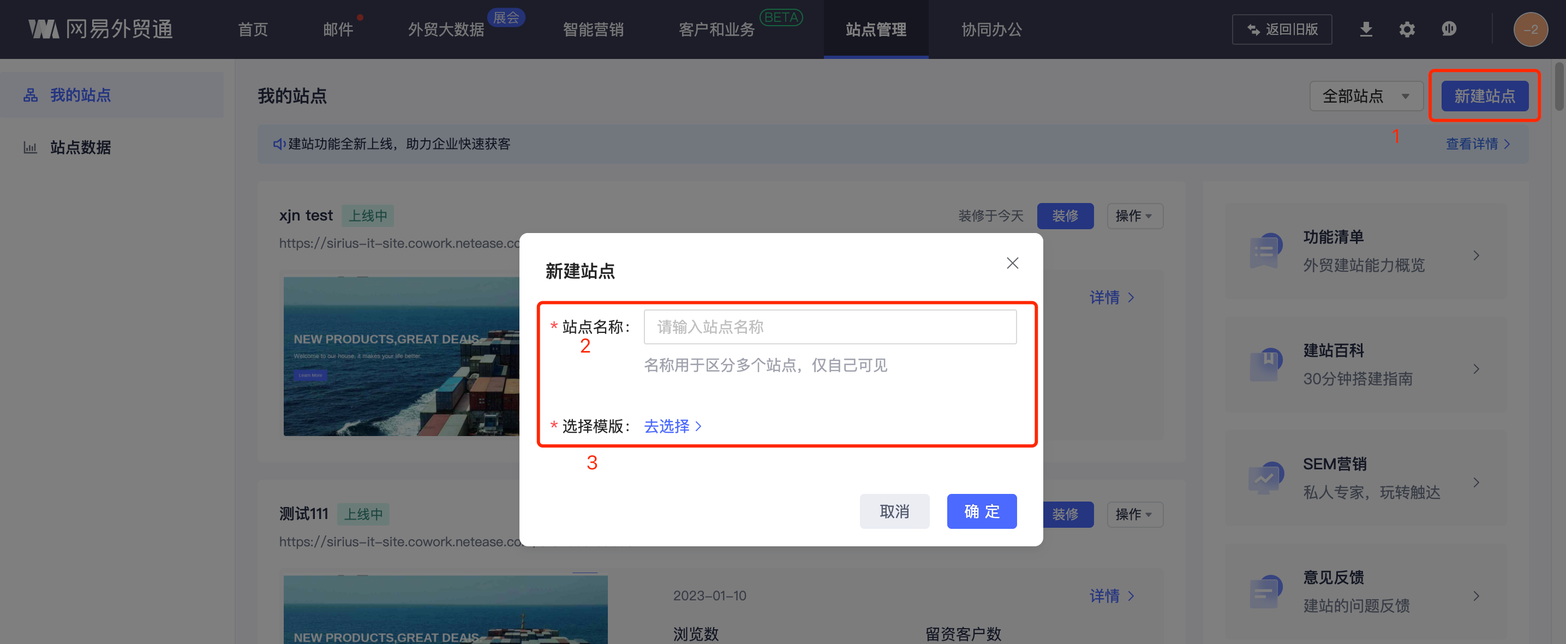Click the 站点名称 input field

829,327
